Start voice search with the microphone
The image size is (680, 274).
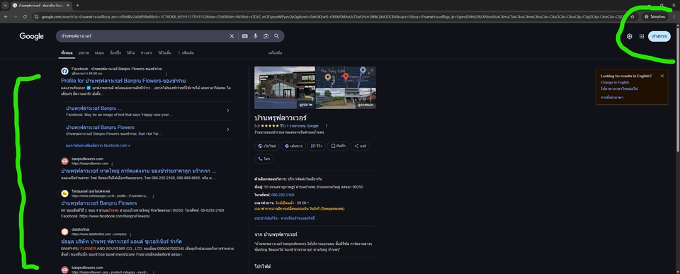point(256,36)
